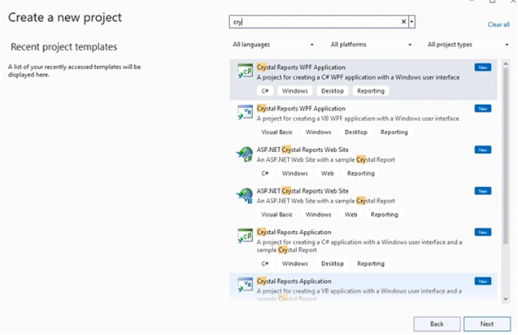
Task: Click Visual Basic tag on VB WPF template
Action: (x=276, y=133)
